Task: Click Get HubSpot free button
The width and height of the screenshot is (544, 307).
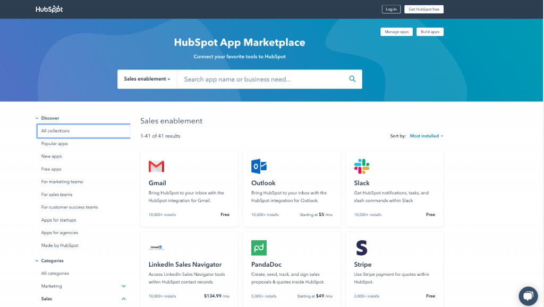Action: pos(423,10)
